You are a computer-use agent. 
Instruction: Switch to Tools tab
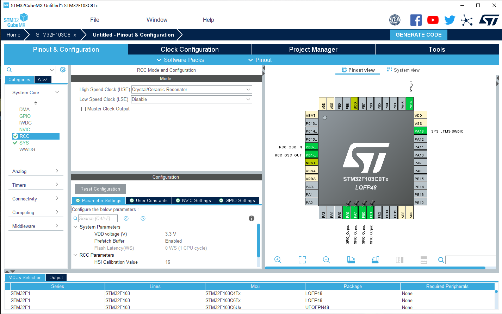click(437, 49)
